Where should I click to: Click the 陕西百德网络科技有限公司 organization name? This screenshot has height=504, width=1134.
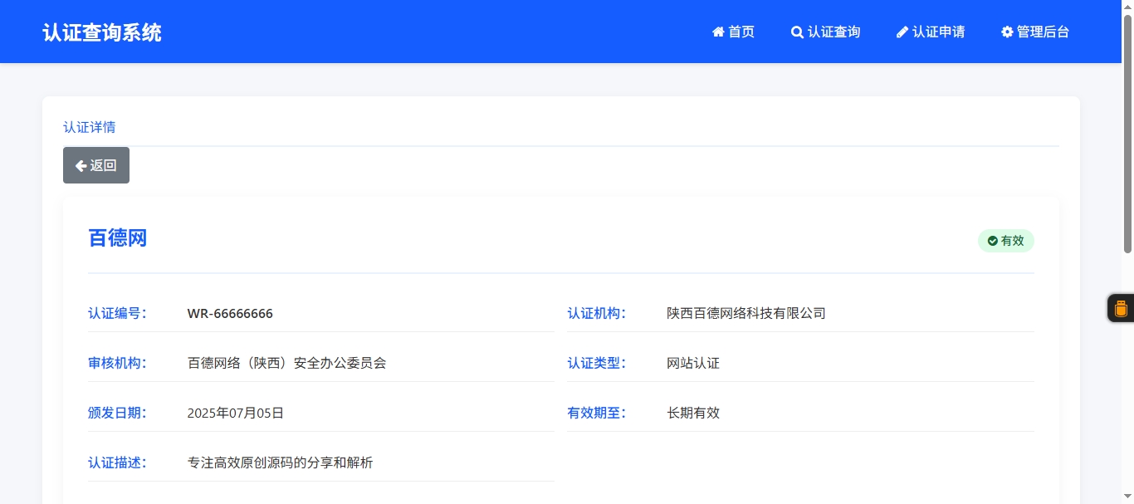746,313
